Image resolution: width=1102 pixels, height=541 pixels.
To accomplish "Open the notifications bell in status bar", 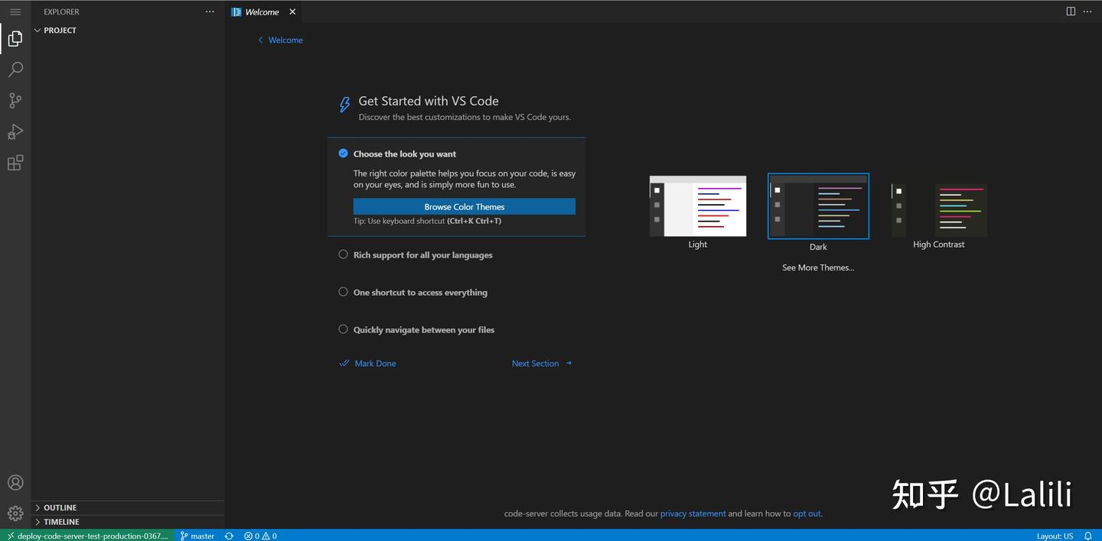I will 1087,536.
